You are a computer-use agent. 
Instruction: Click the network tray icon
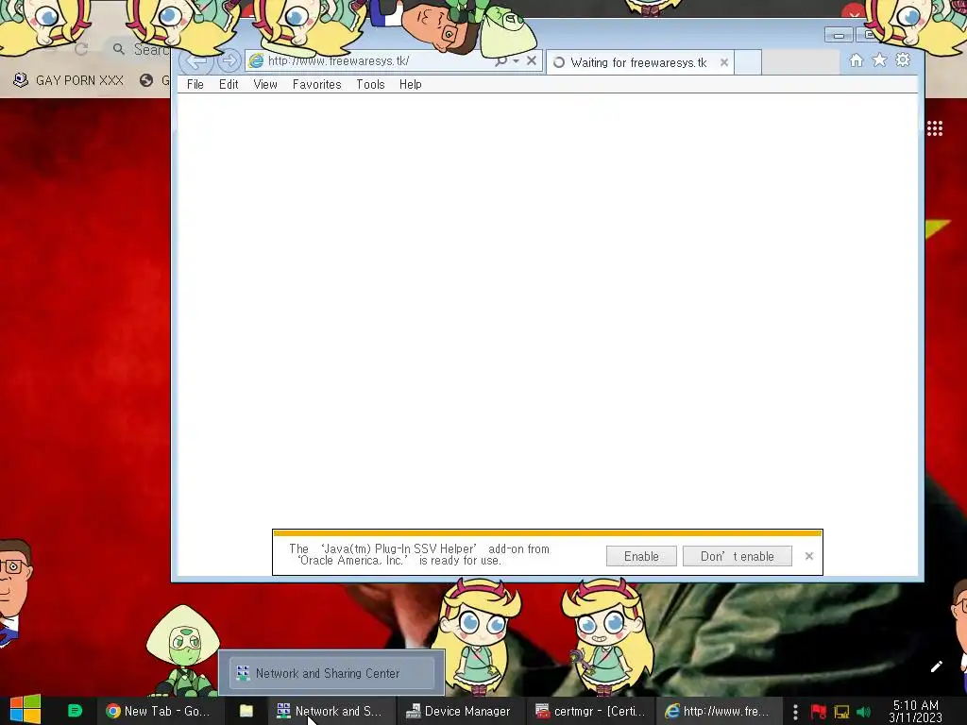coord(841,712)
